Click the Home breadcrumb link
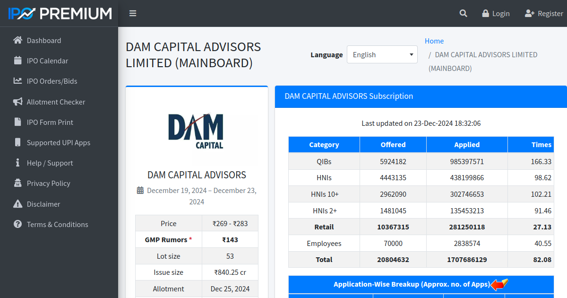 point(434,41)
